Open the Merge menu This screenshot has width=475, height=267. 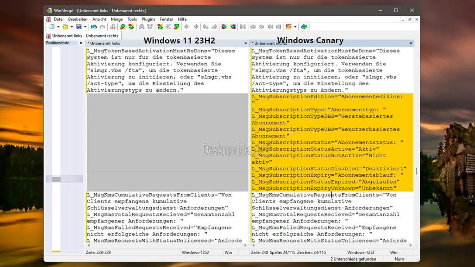pos(116,19)
